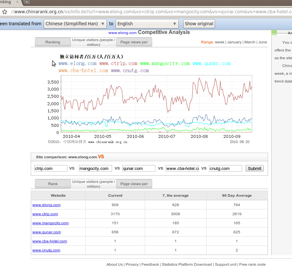Open the target language English dropdown
This screenshot has height=267, width=292.
point(147,24)
